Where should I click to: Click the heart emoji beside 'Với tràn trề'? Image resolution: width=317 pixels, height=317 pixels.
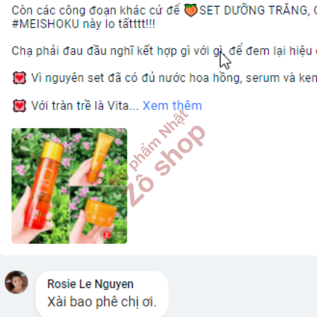pyautogui.click(x=20, y=106)
